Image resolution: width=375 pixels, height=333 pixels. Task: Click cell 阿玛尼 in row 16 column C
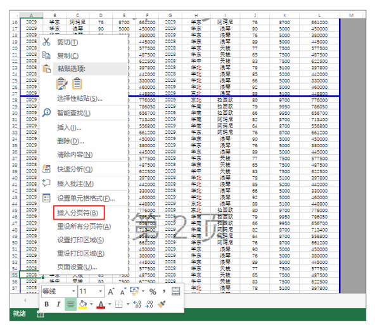[x=77, y=22]
